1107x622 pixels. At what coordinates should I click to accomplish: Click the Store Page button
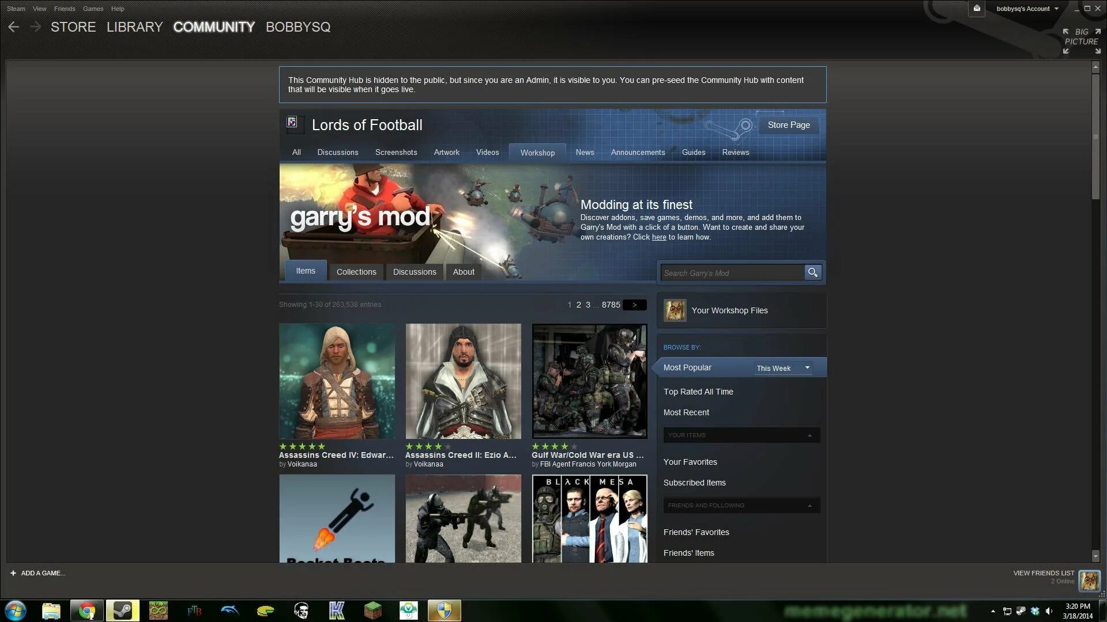(788, 125)
